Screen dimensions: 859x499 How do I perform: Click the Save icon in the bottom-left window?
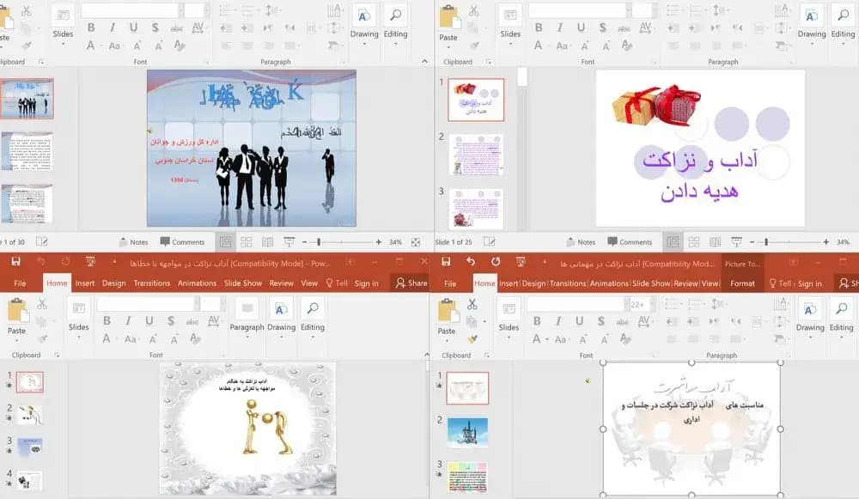click(x=15, y=262)
